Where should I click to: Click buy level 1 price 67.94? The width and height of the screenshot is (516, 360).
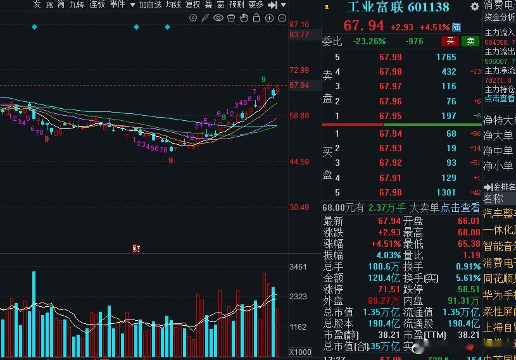pos(390,133)
